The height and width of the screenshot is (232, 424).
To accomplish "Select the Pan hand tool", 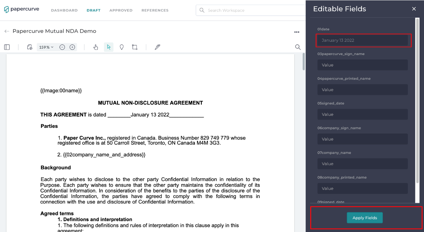I will click(x=96, y=47).
